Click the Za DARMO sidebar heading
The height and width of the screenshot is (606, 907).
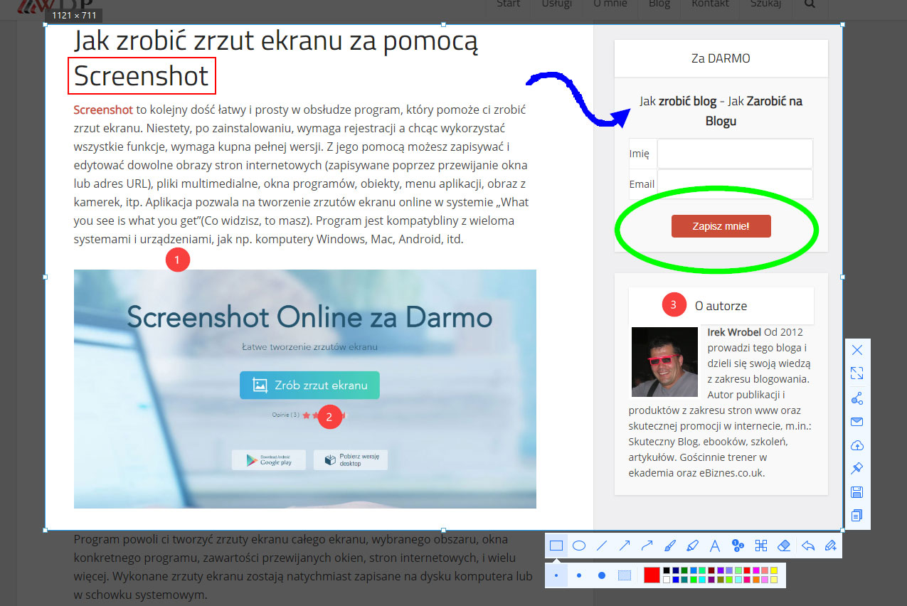point(721,58)
